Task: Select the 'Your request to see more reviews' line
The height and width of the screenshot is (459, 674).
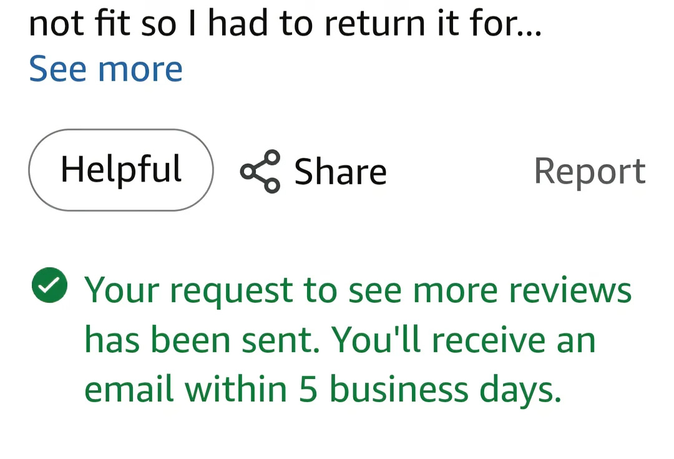Action: (358, 290)
